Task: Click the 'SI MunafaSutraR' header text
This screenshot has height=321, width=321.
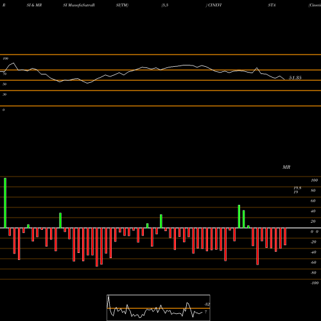Action: (79, 5)
